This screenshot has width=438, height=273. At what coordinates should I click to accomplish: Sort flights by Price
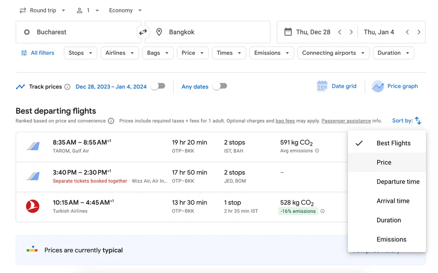click(387, 162)
